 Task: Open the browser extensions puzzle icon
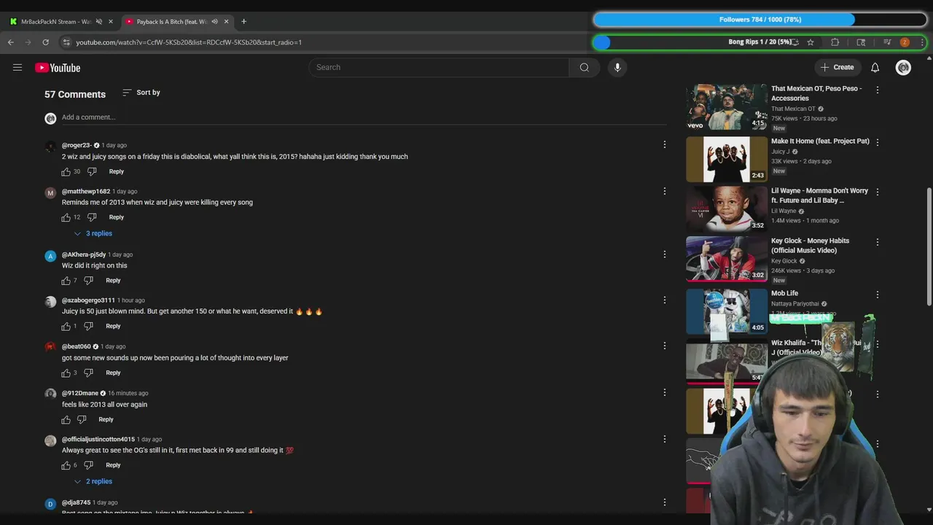click(835, 42)
